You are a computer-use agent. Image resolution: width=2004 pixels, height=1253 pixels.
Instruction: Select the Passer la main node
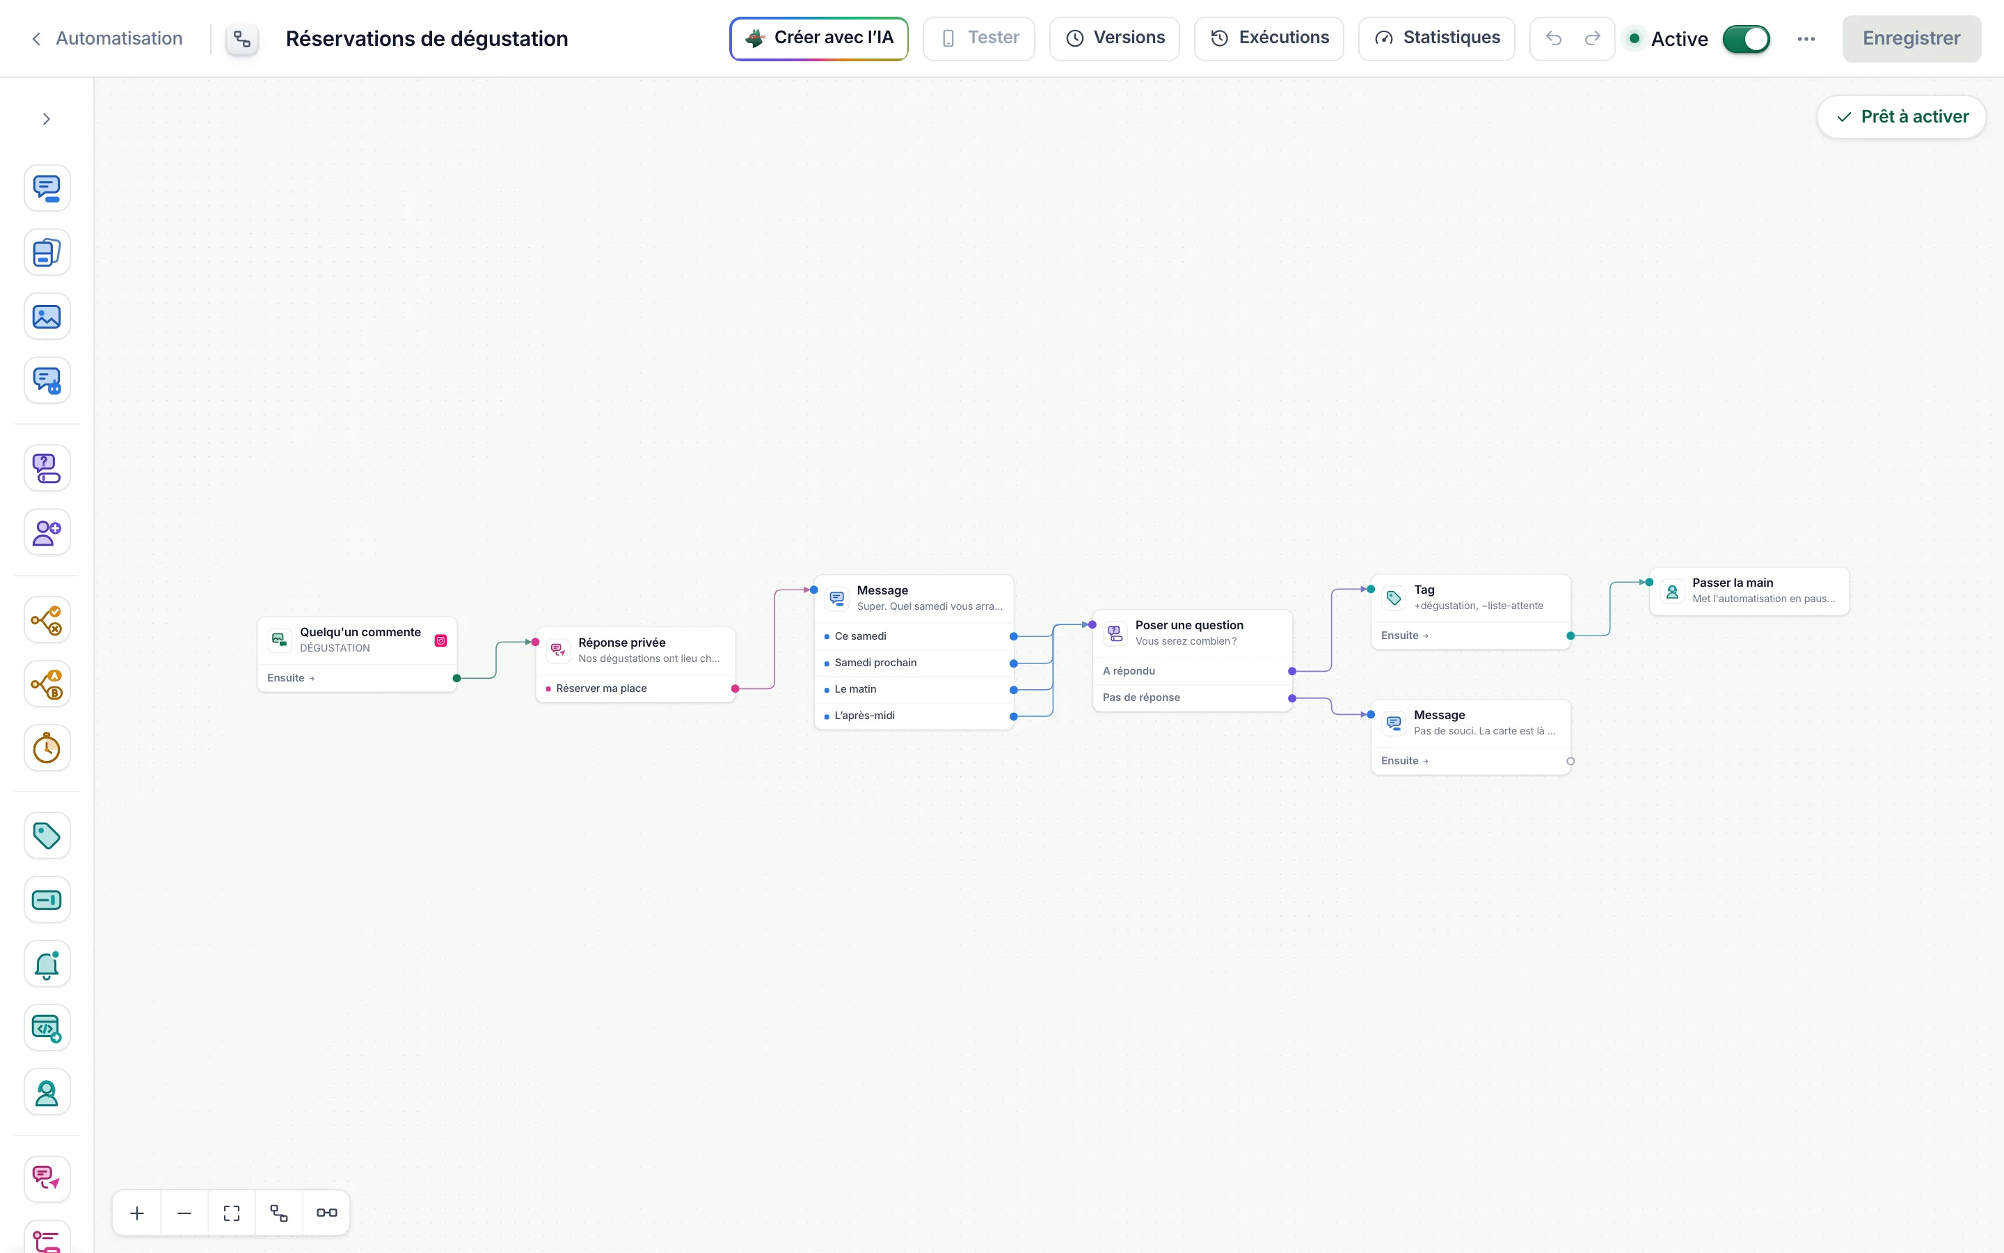[1749, 591]
